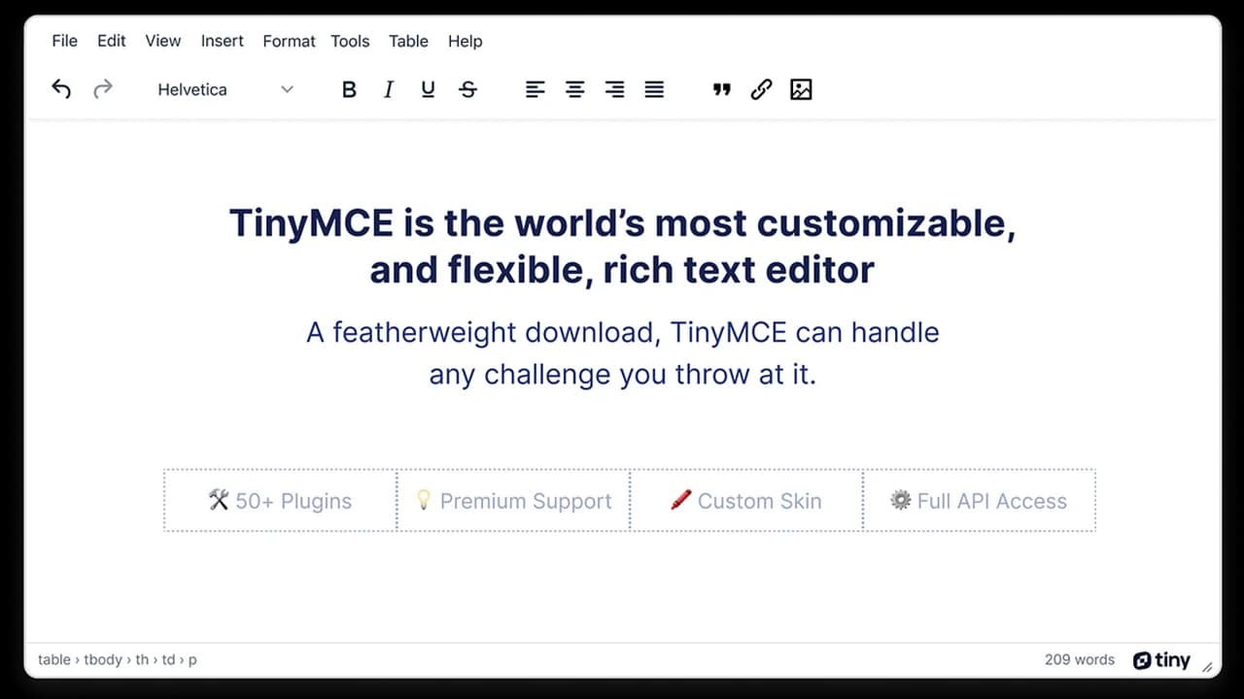
Task: Justify the text alignment
Action: [654, 89]
